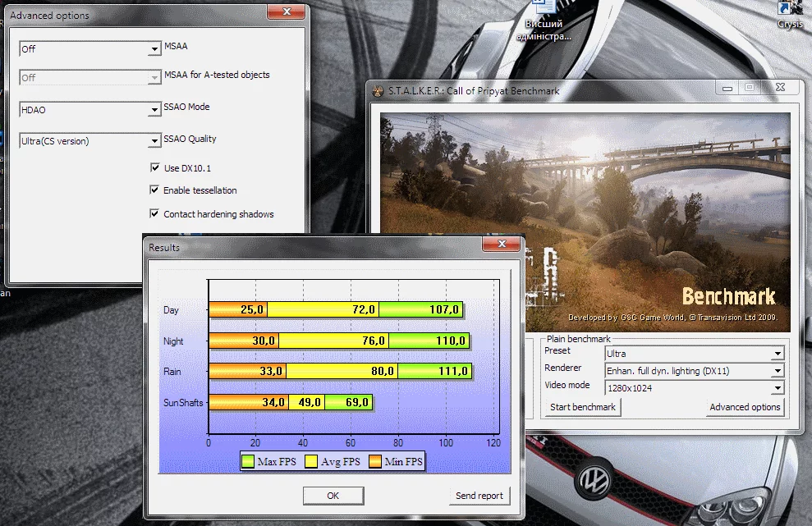Close the Call of Pripyat Benchmark window
Screen dimensions: 812x526
(x=781, y=88)
